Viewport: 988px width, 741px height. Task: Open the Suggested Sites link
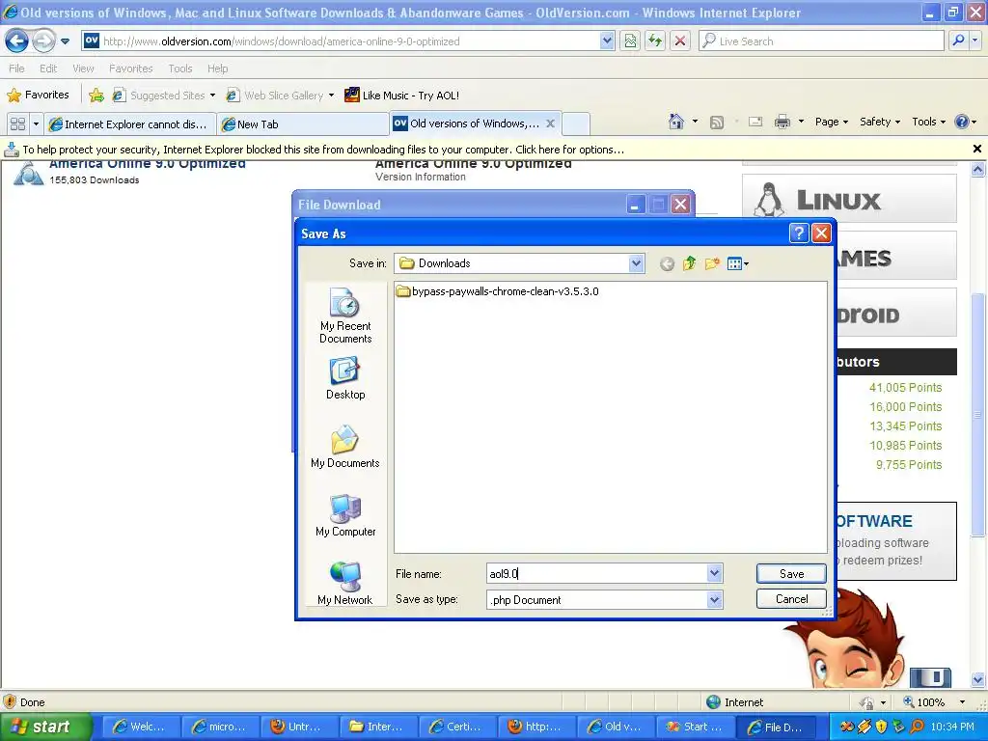(163, 96)
